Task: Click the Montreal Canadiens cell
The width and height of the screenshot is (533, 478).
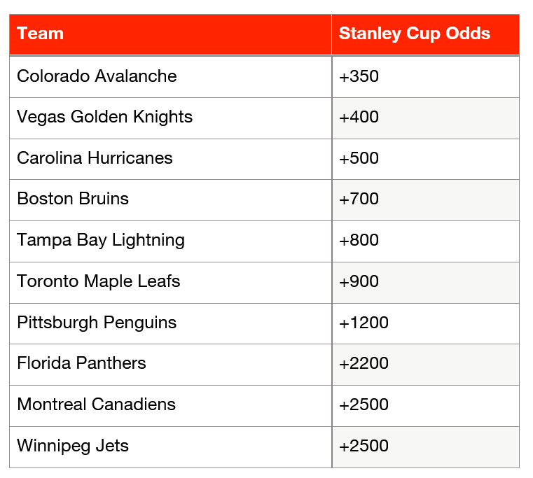Action: 96,405
